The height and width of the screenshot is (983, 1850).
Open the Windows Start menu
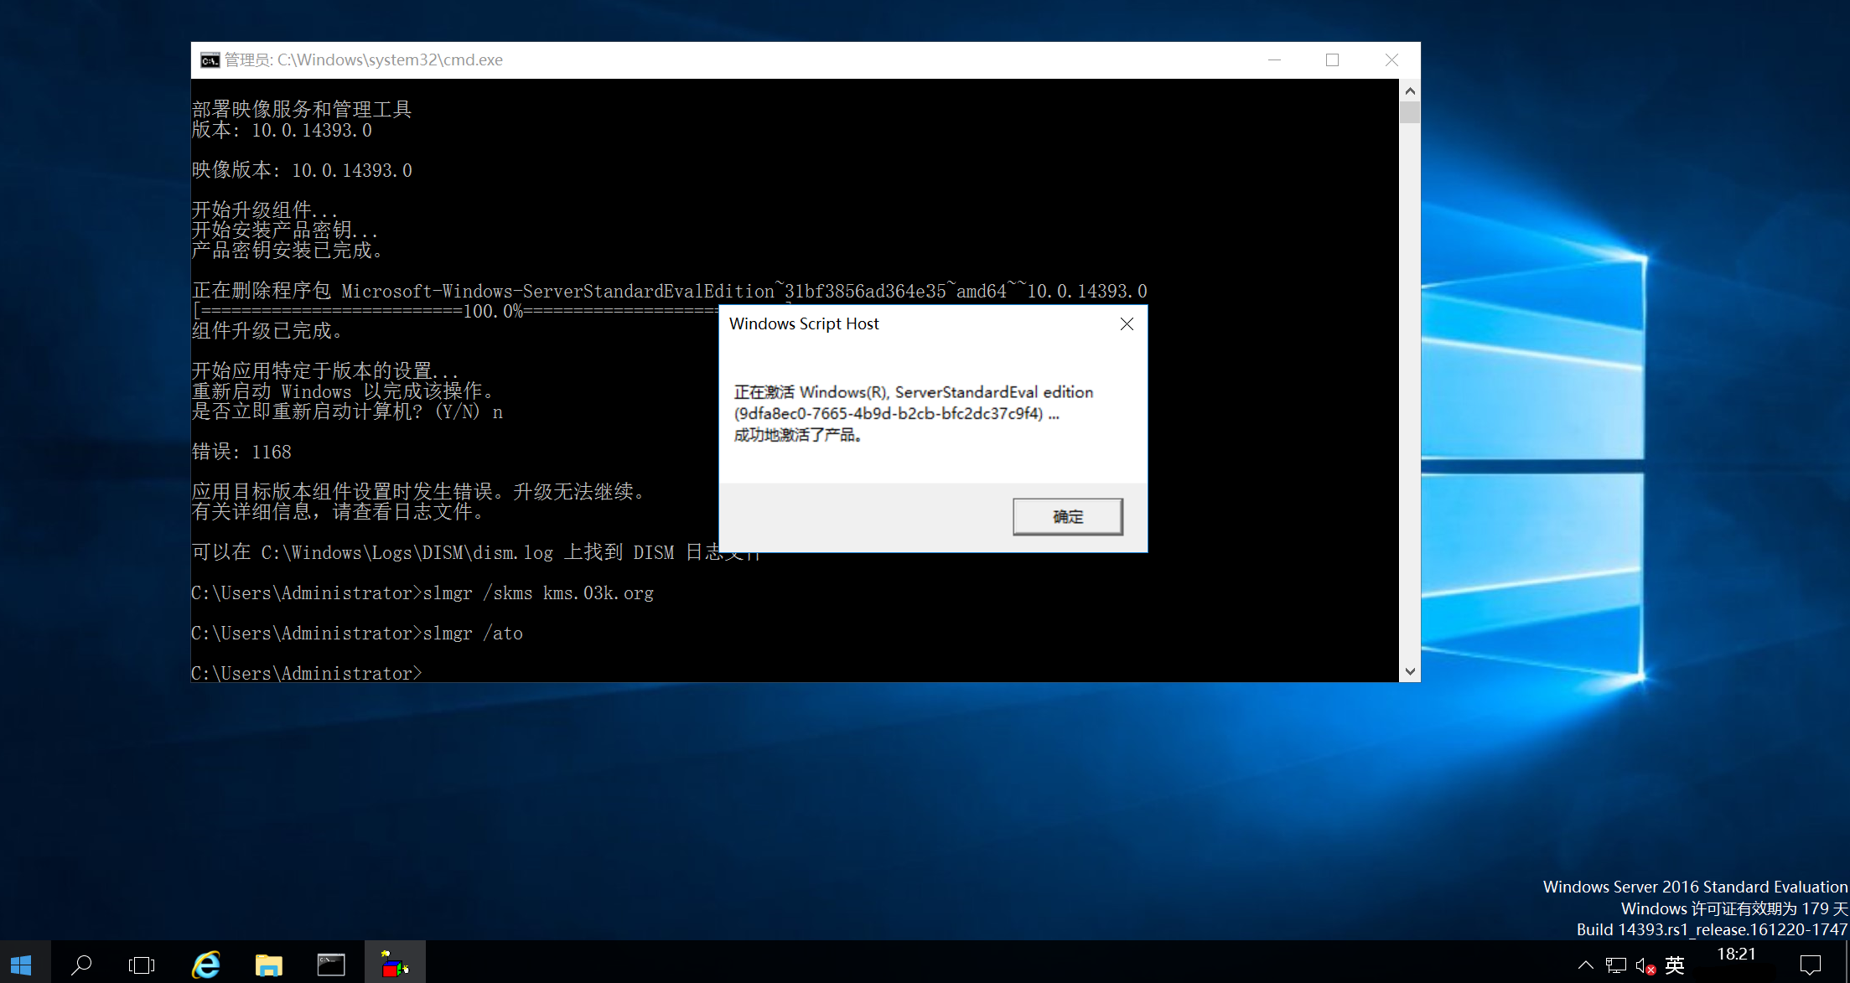point(22,965)
